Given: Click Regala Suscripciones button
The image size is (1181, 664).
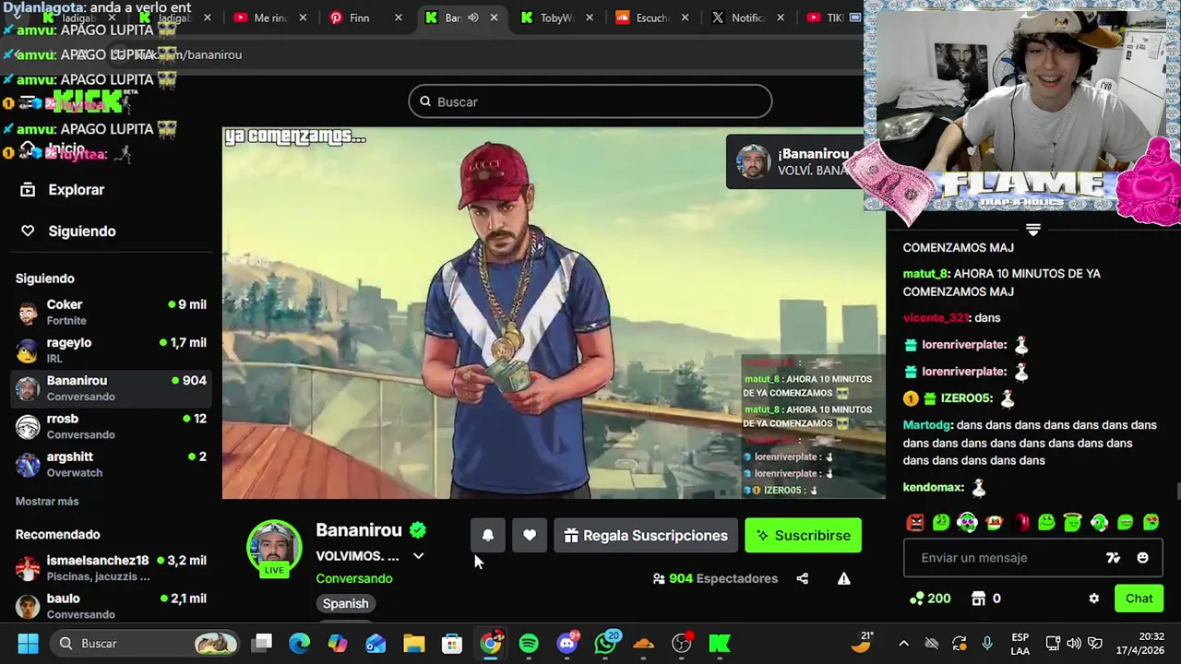Looking at the screenshot, I should pos(646,536).
